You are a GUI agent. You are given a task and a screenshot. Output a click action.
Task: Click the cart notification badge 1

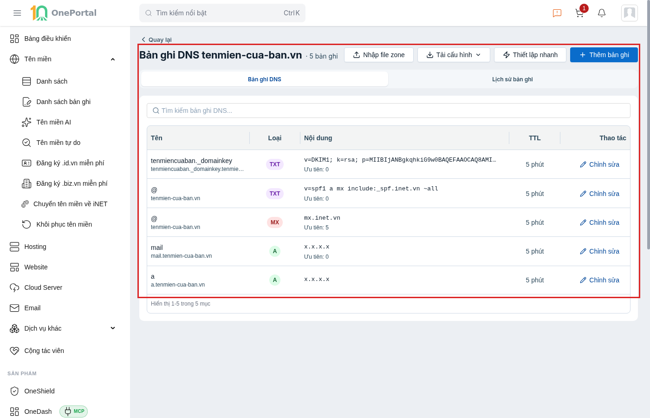tap(584, 8)
